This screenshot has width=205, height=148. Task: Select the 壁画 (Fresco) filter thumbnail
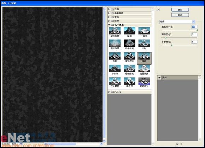[x=129, y=32]
